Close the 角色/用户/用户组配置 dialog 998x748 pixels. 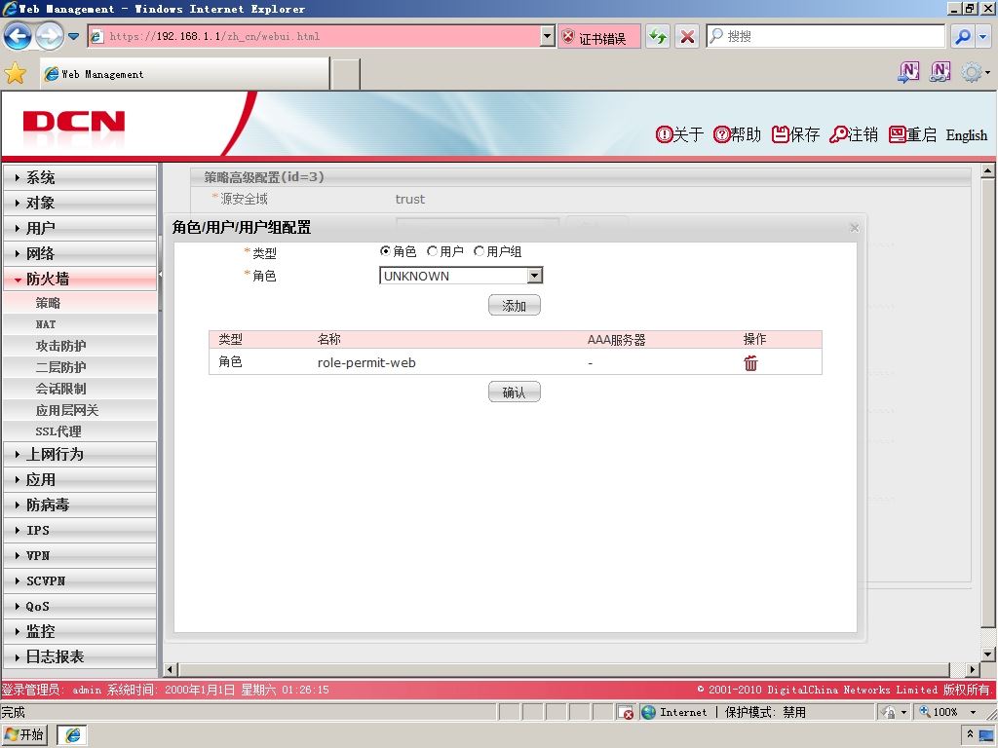tap(855, 228)
